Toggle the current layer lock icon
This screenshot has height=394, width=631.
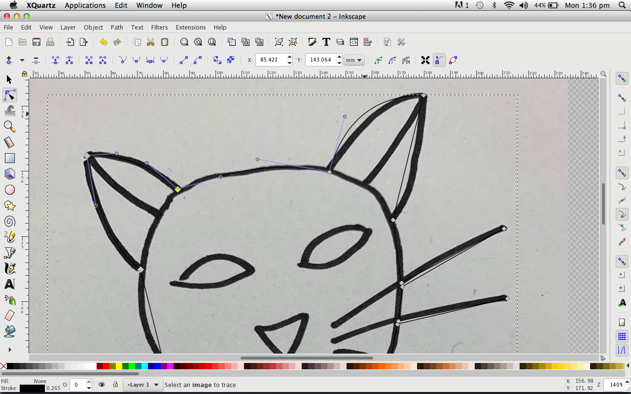[x=115, y=385]
